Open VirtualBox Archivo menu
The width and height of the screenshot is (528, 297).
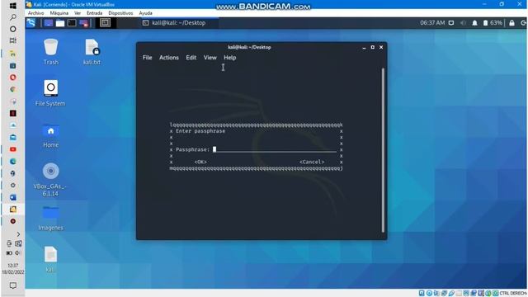[x=35, y=13]
